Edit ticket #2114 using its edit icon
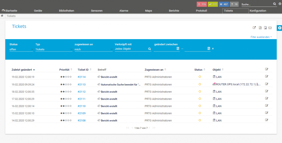 pyautogui.click(x=267, y=76)
